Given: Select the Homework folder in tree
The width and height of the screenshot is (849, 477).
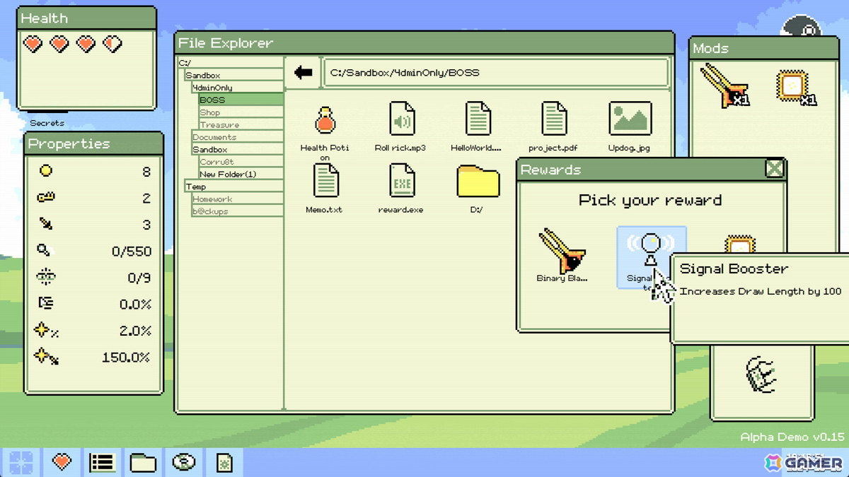Looking at the screenshot, I should point(237,199).
